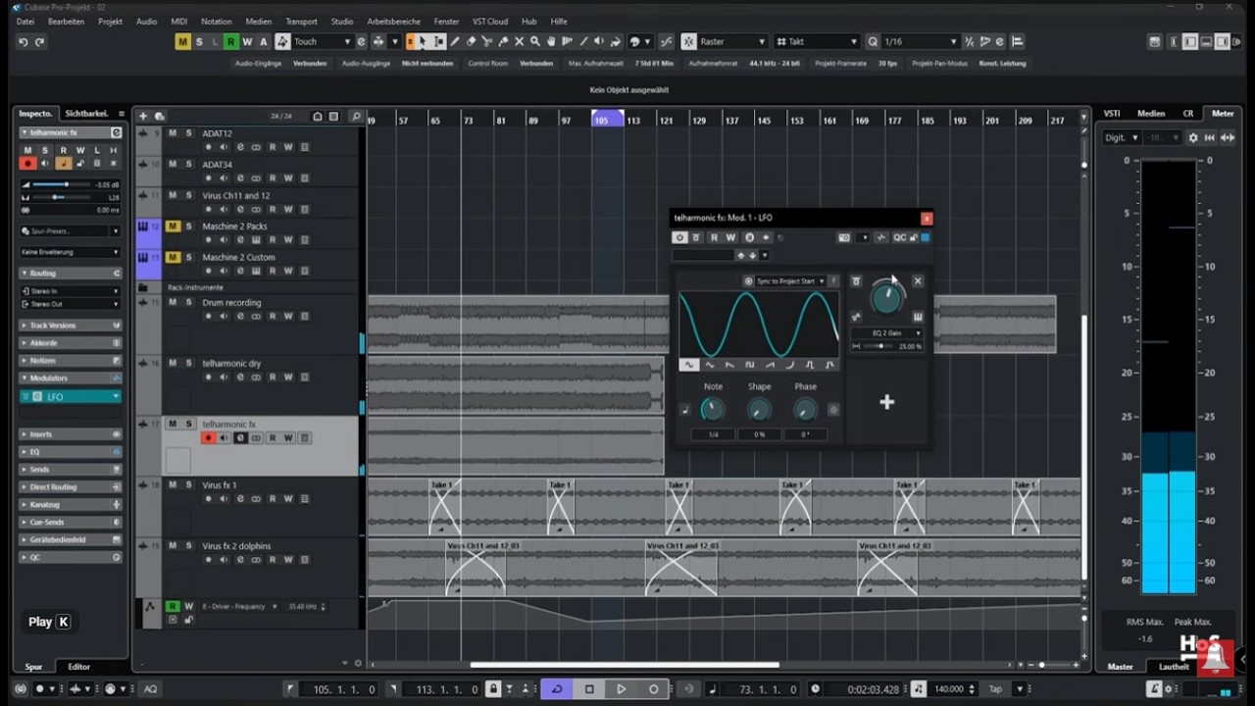Screen dimensions: 1255x706
Task: Add new modulation target plus
Action: [x=886, y=402]
